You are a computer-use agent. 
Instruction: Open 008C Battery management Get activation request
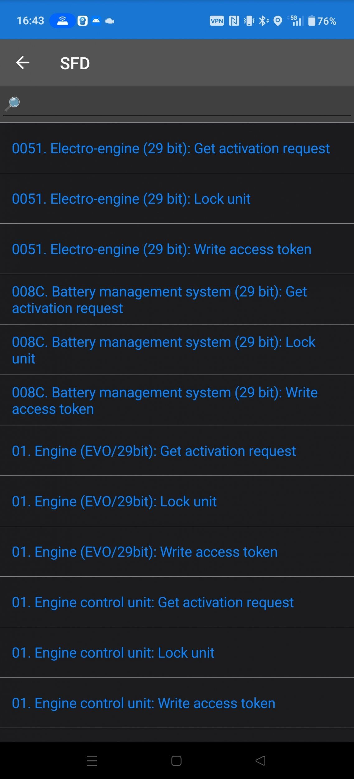[159, 300]
